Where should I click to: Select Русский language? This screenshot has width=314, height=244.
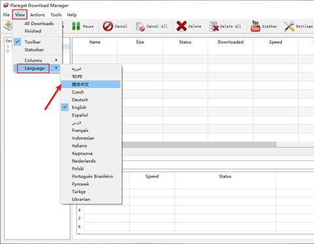coord(91,184)
